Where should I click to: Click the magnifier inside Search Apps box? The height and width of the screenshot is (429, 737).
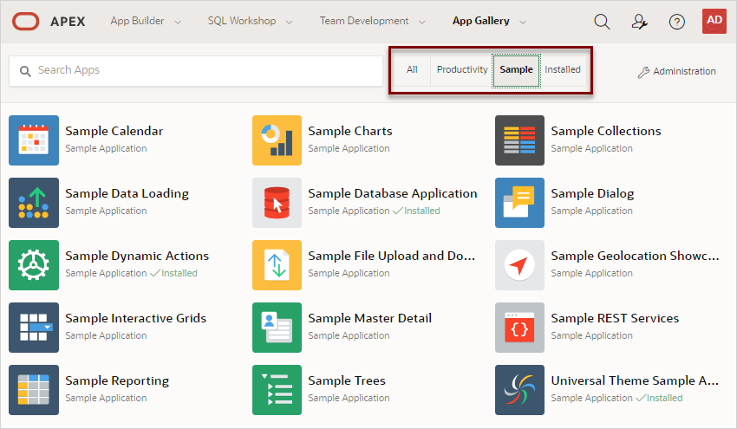pos(25,71)
